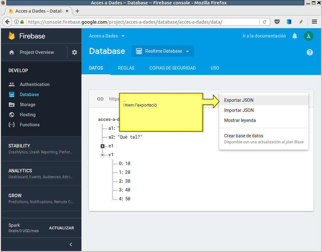Viewport: 322px width, 252px height.
Task: Click the Database sidebar icon
Action: [12, 94]
